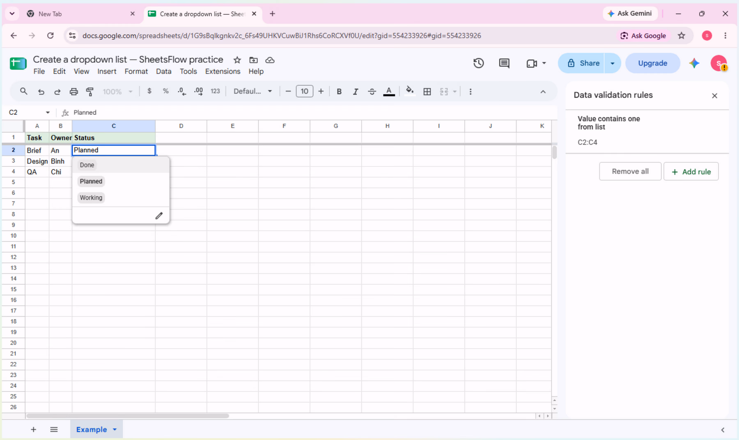Move the document to a folder
Image resolution: width=739 pixels, height=440 pixels.
pos(254,60)
